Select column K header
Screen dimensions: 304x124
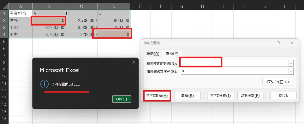click(x=264, y=6)
